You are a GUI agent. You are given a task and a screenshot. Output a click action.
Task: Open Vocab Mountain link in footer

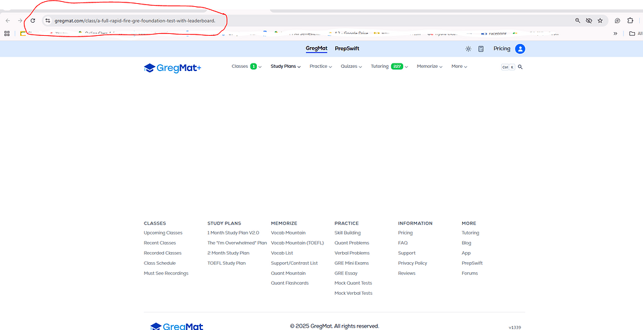288,233
